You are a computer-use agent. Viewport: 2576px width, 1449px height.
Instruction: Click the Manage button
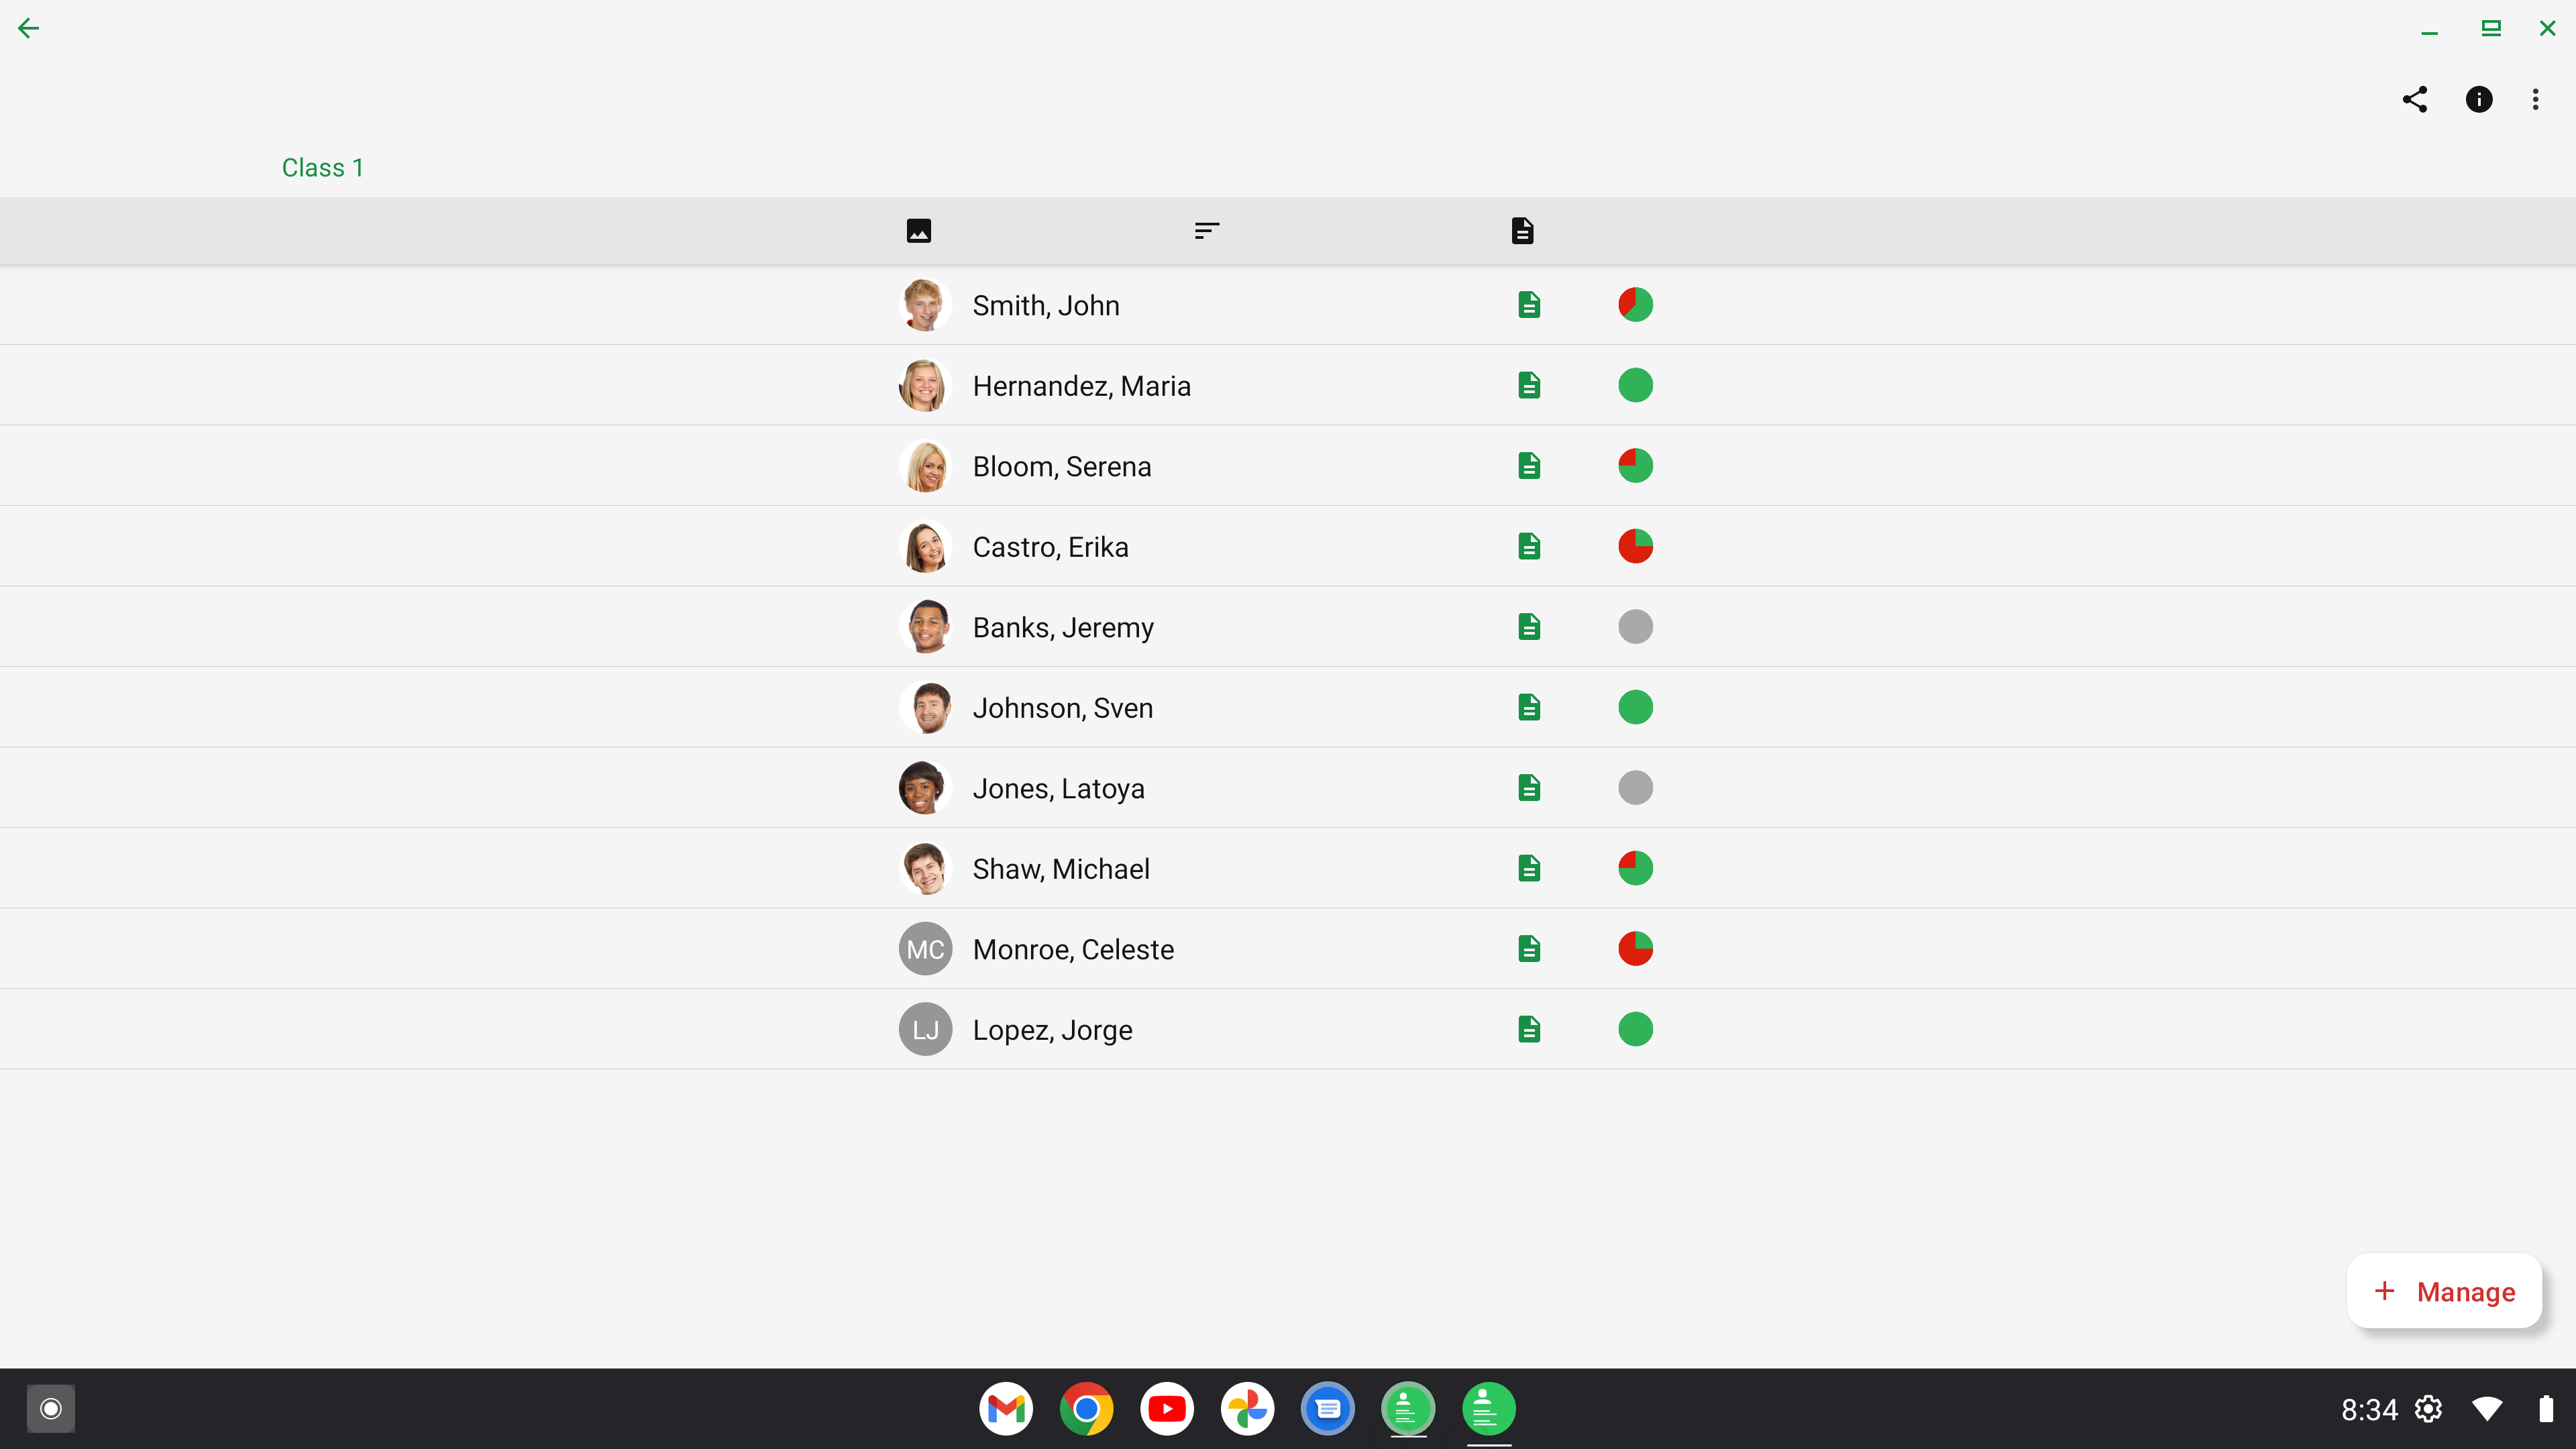2445,1291
